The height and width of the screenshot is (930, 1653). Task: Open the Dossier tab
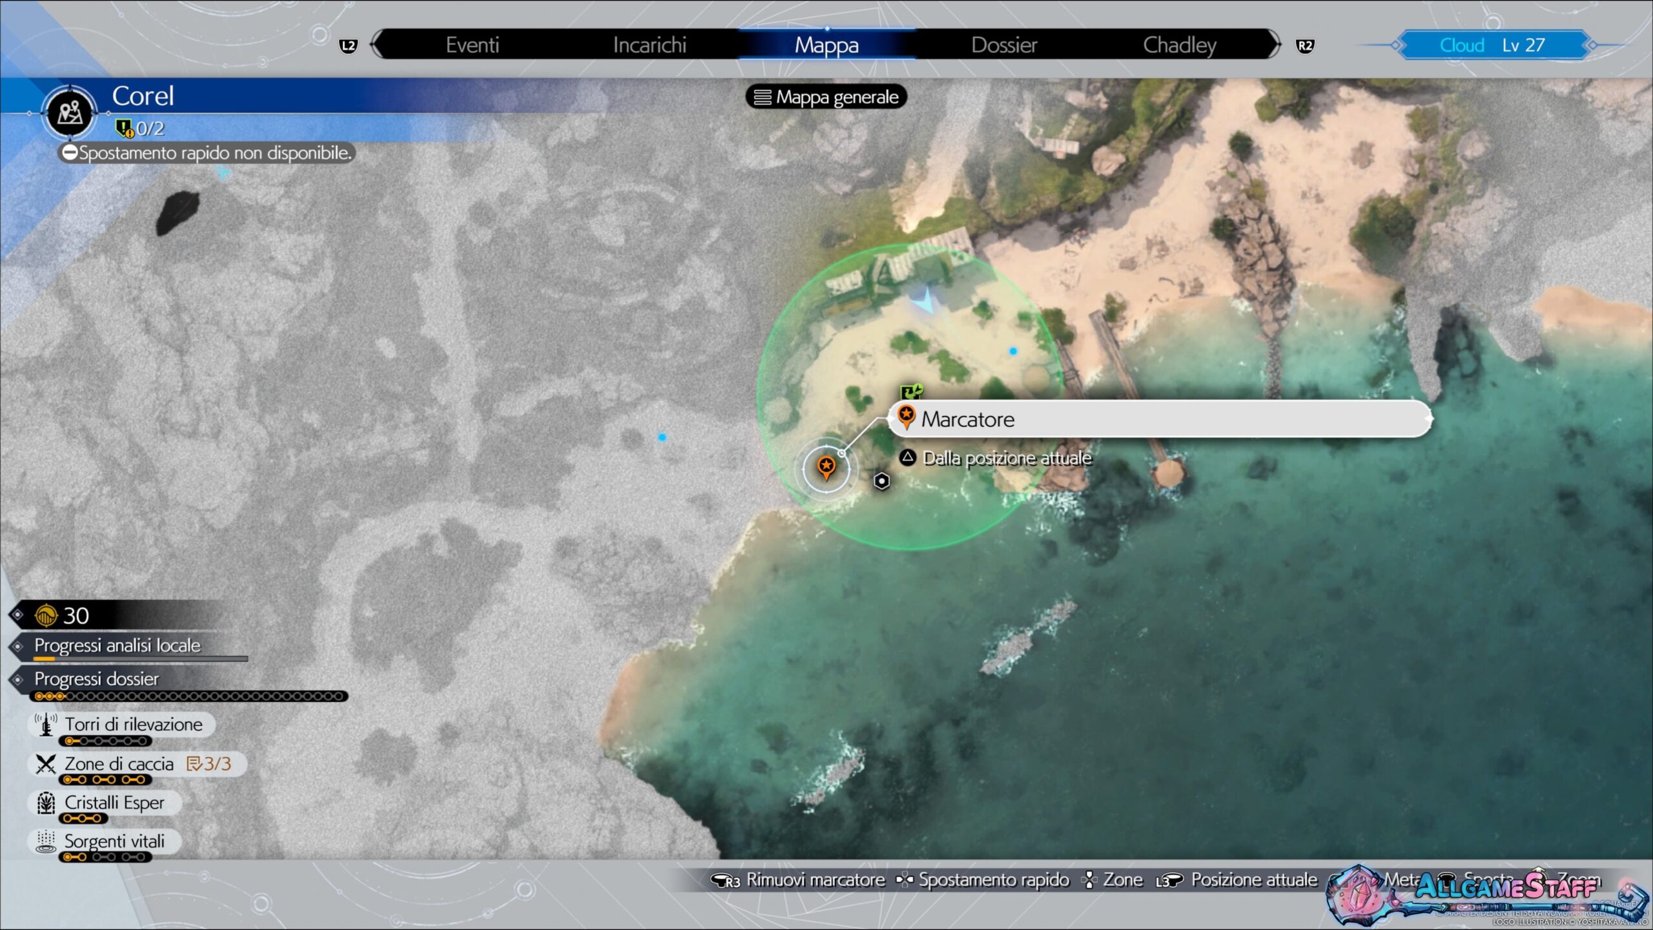[x=1004, y=45]
